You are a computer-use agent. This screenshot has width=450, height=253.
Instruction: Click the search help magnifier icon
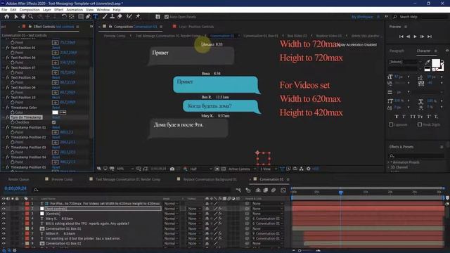pos(395,17)
